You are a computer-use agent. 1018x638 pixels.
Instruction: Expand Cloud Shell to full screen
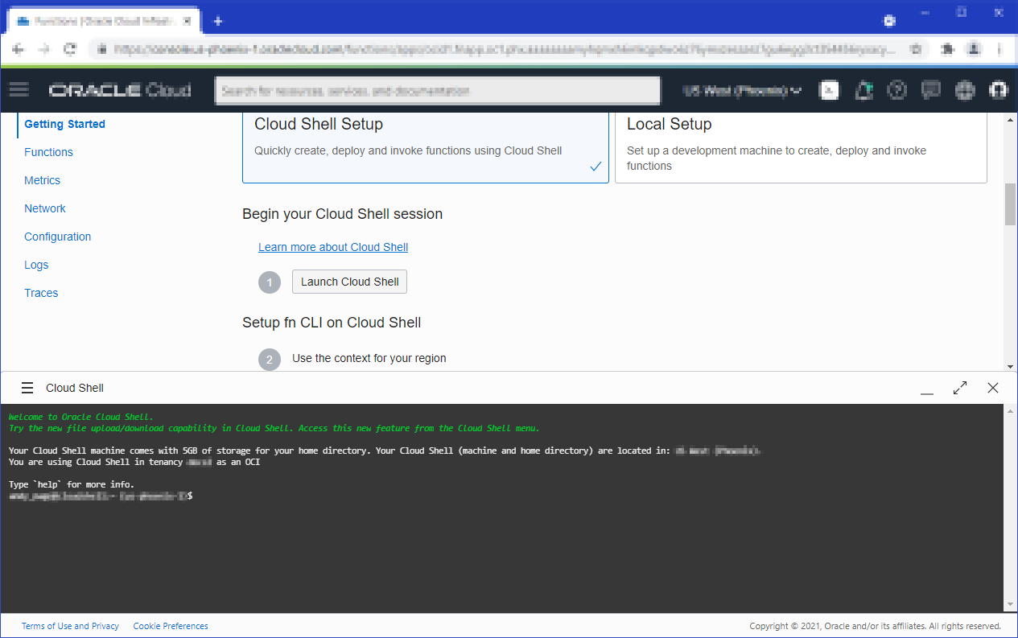coord(960,387)
